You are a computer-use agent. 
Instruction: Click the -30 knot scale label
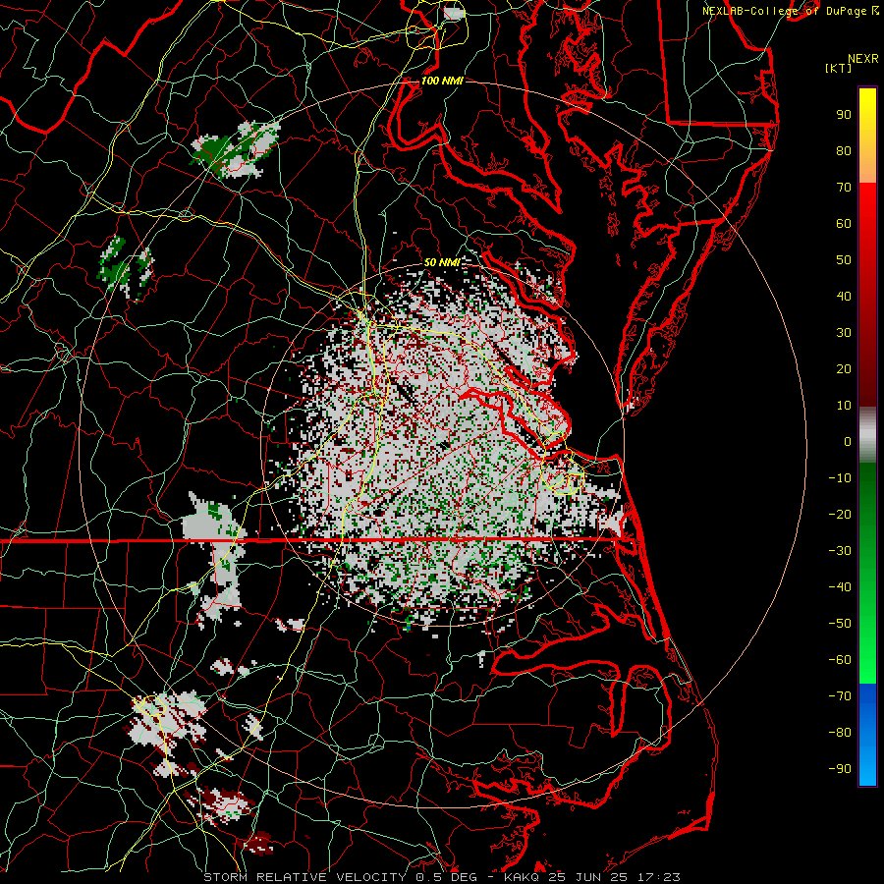[840, 551]
